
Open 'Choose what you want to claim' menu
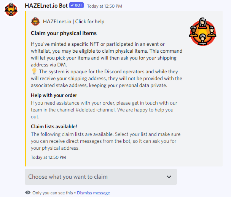tap(101, 177)
